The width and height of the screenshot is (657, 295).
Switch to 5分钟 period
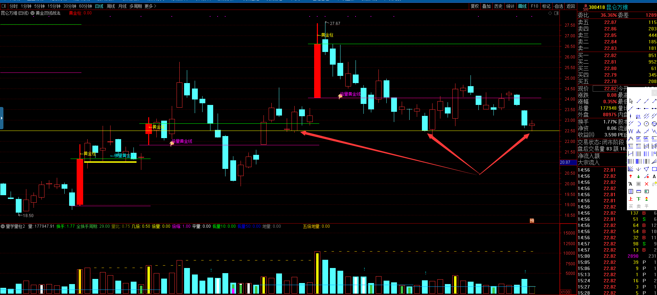click(x=39, y=6)
